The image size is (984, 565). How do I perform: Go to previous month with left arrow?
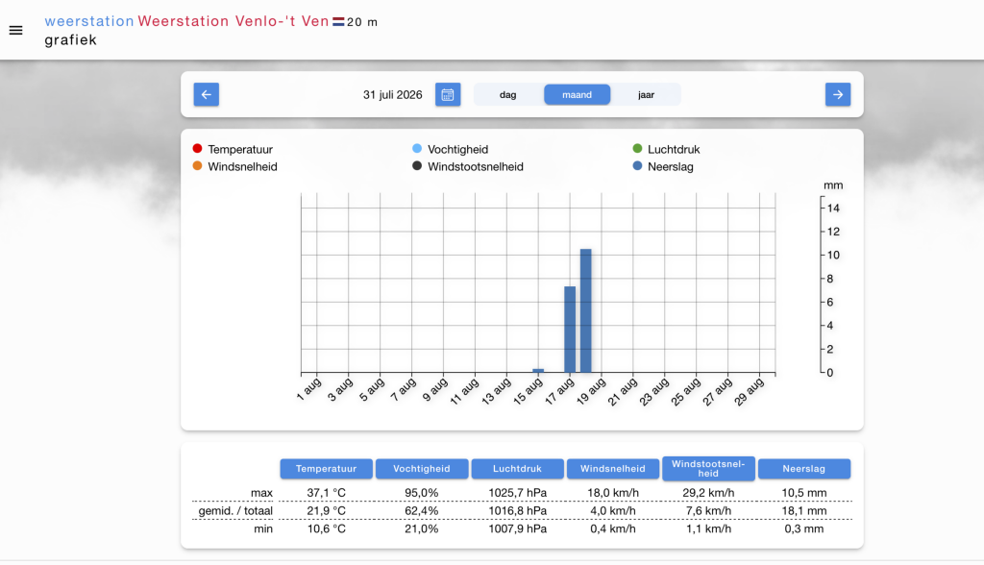(206, 95)
